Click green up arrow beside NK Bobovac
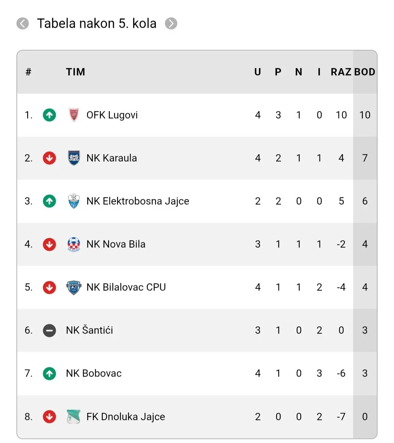This screenshot has height=443, width=394. [x=50, y=373]
